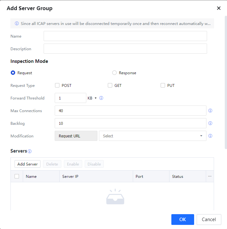Tick the PUT request type checkbox

(163, 85)
